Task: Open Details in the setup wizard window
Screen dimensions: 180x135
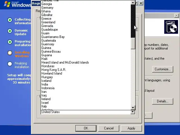Action: 163,101
